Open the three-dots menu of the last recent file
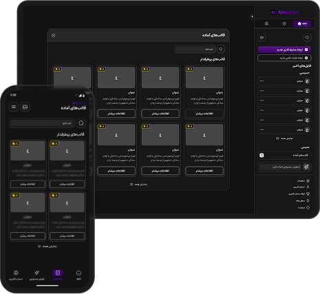The image size is (320, 294). point(262,129)
